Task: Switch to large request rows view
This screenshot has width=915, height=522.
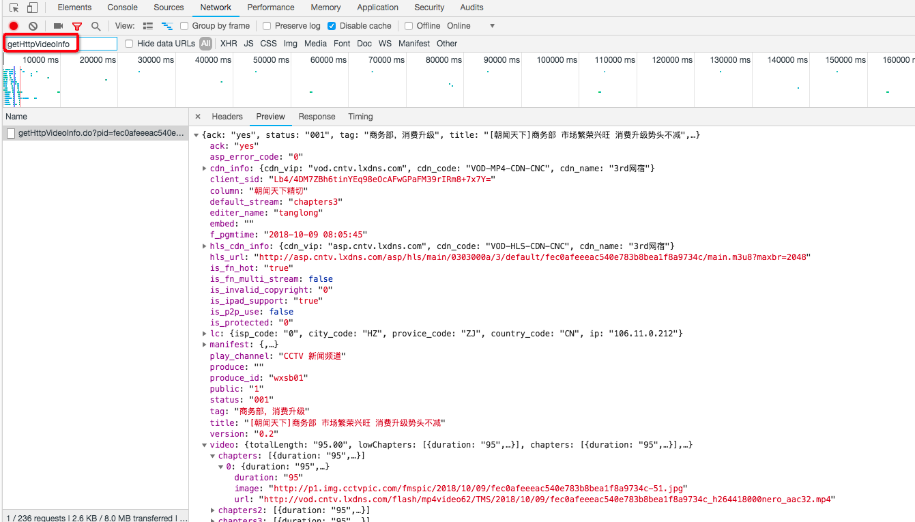Action: tap(148, 26)
